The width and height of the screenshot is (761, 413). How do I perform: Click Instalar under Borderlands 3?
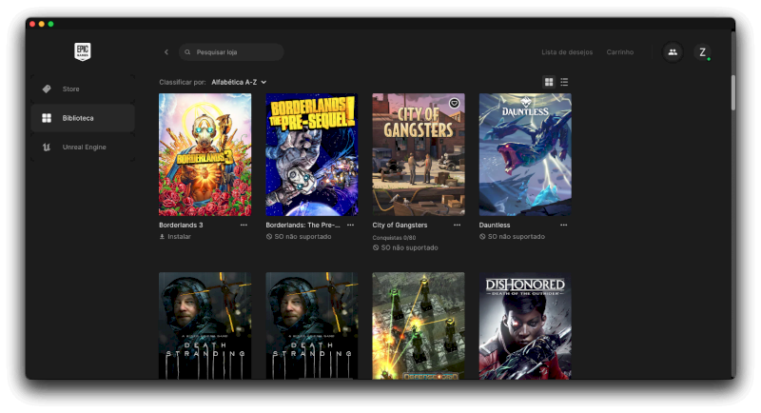[x=179, y=237]
